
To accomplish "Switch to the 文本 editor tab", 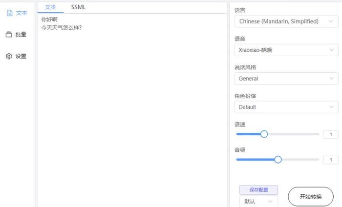I will tap(50, 7).
